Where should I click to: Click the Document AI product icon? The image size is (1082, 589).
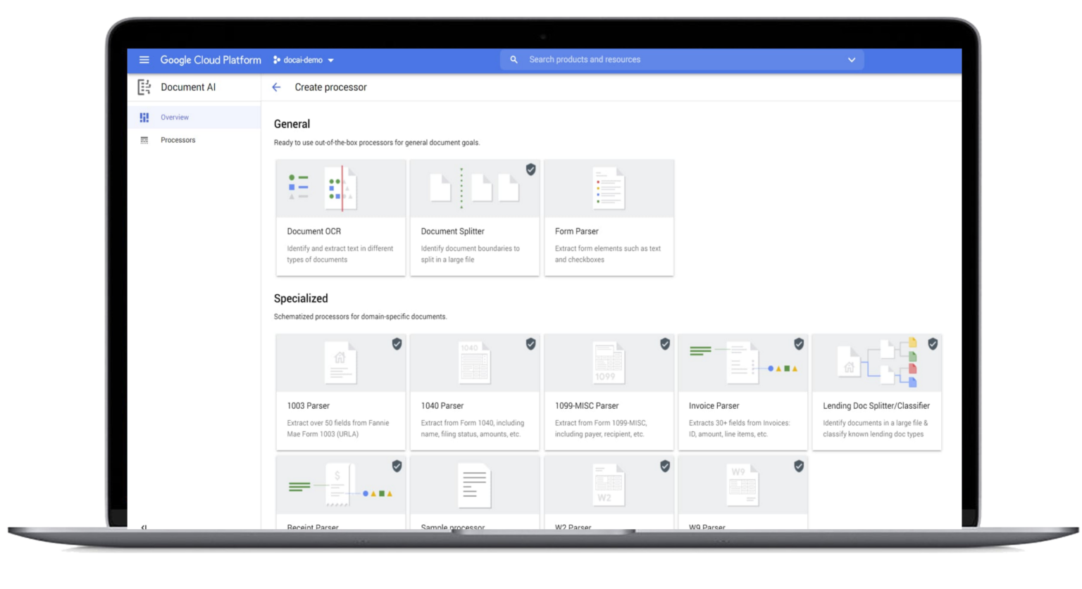(144, 87)
